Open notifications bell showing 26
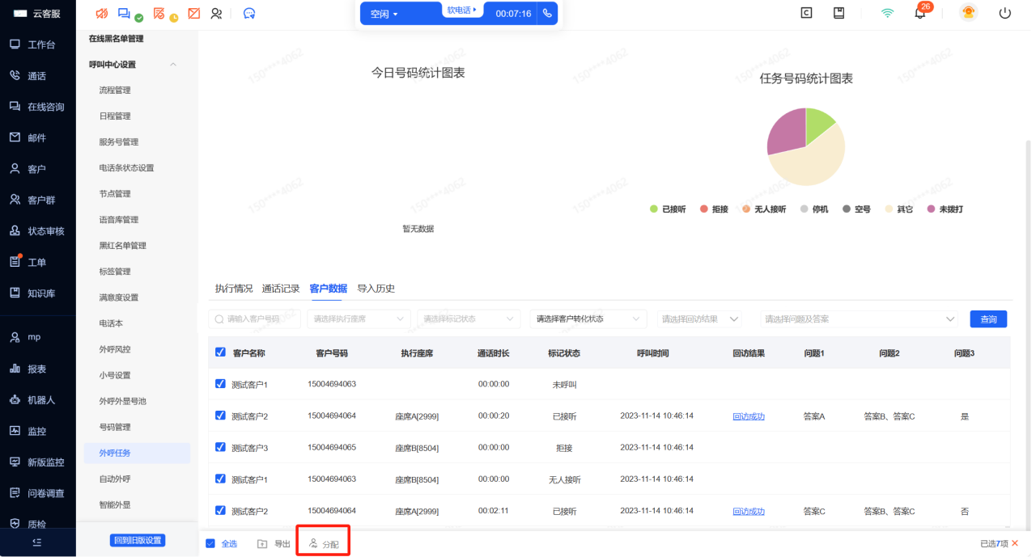1036x557 pixels. coord(920,12)
